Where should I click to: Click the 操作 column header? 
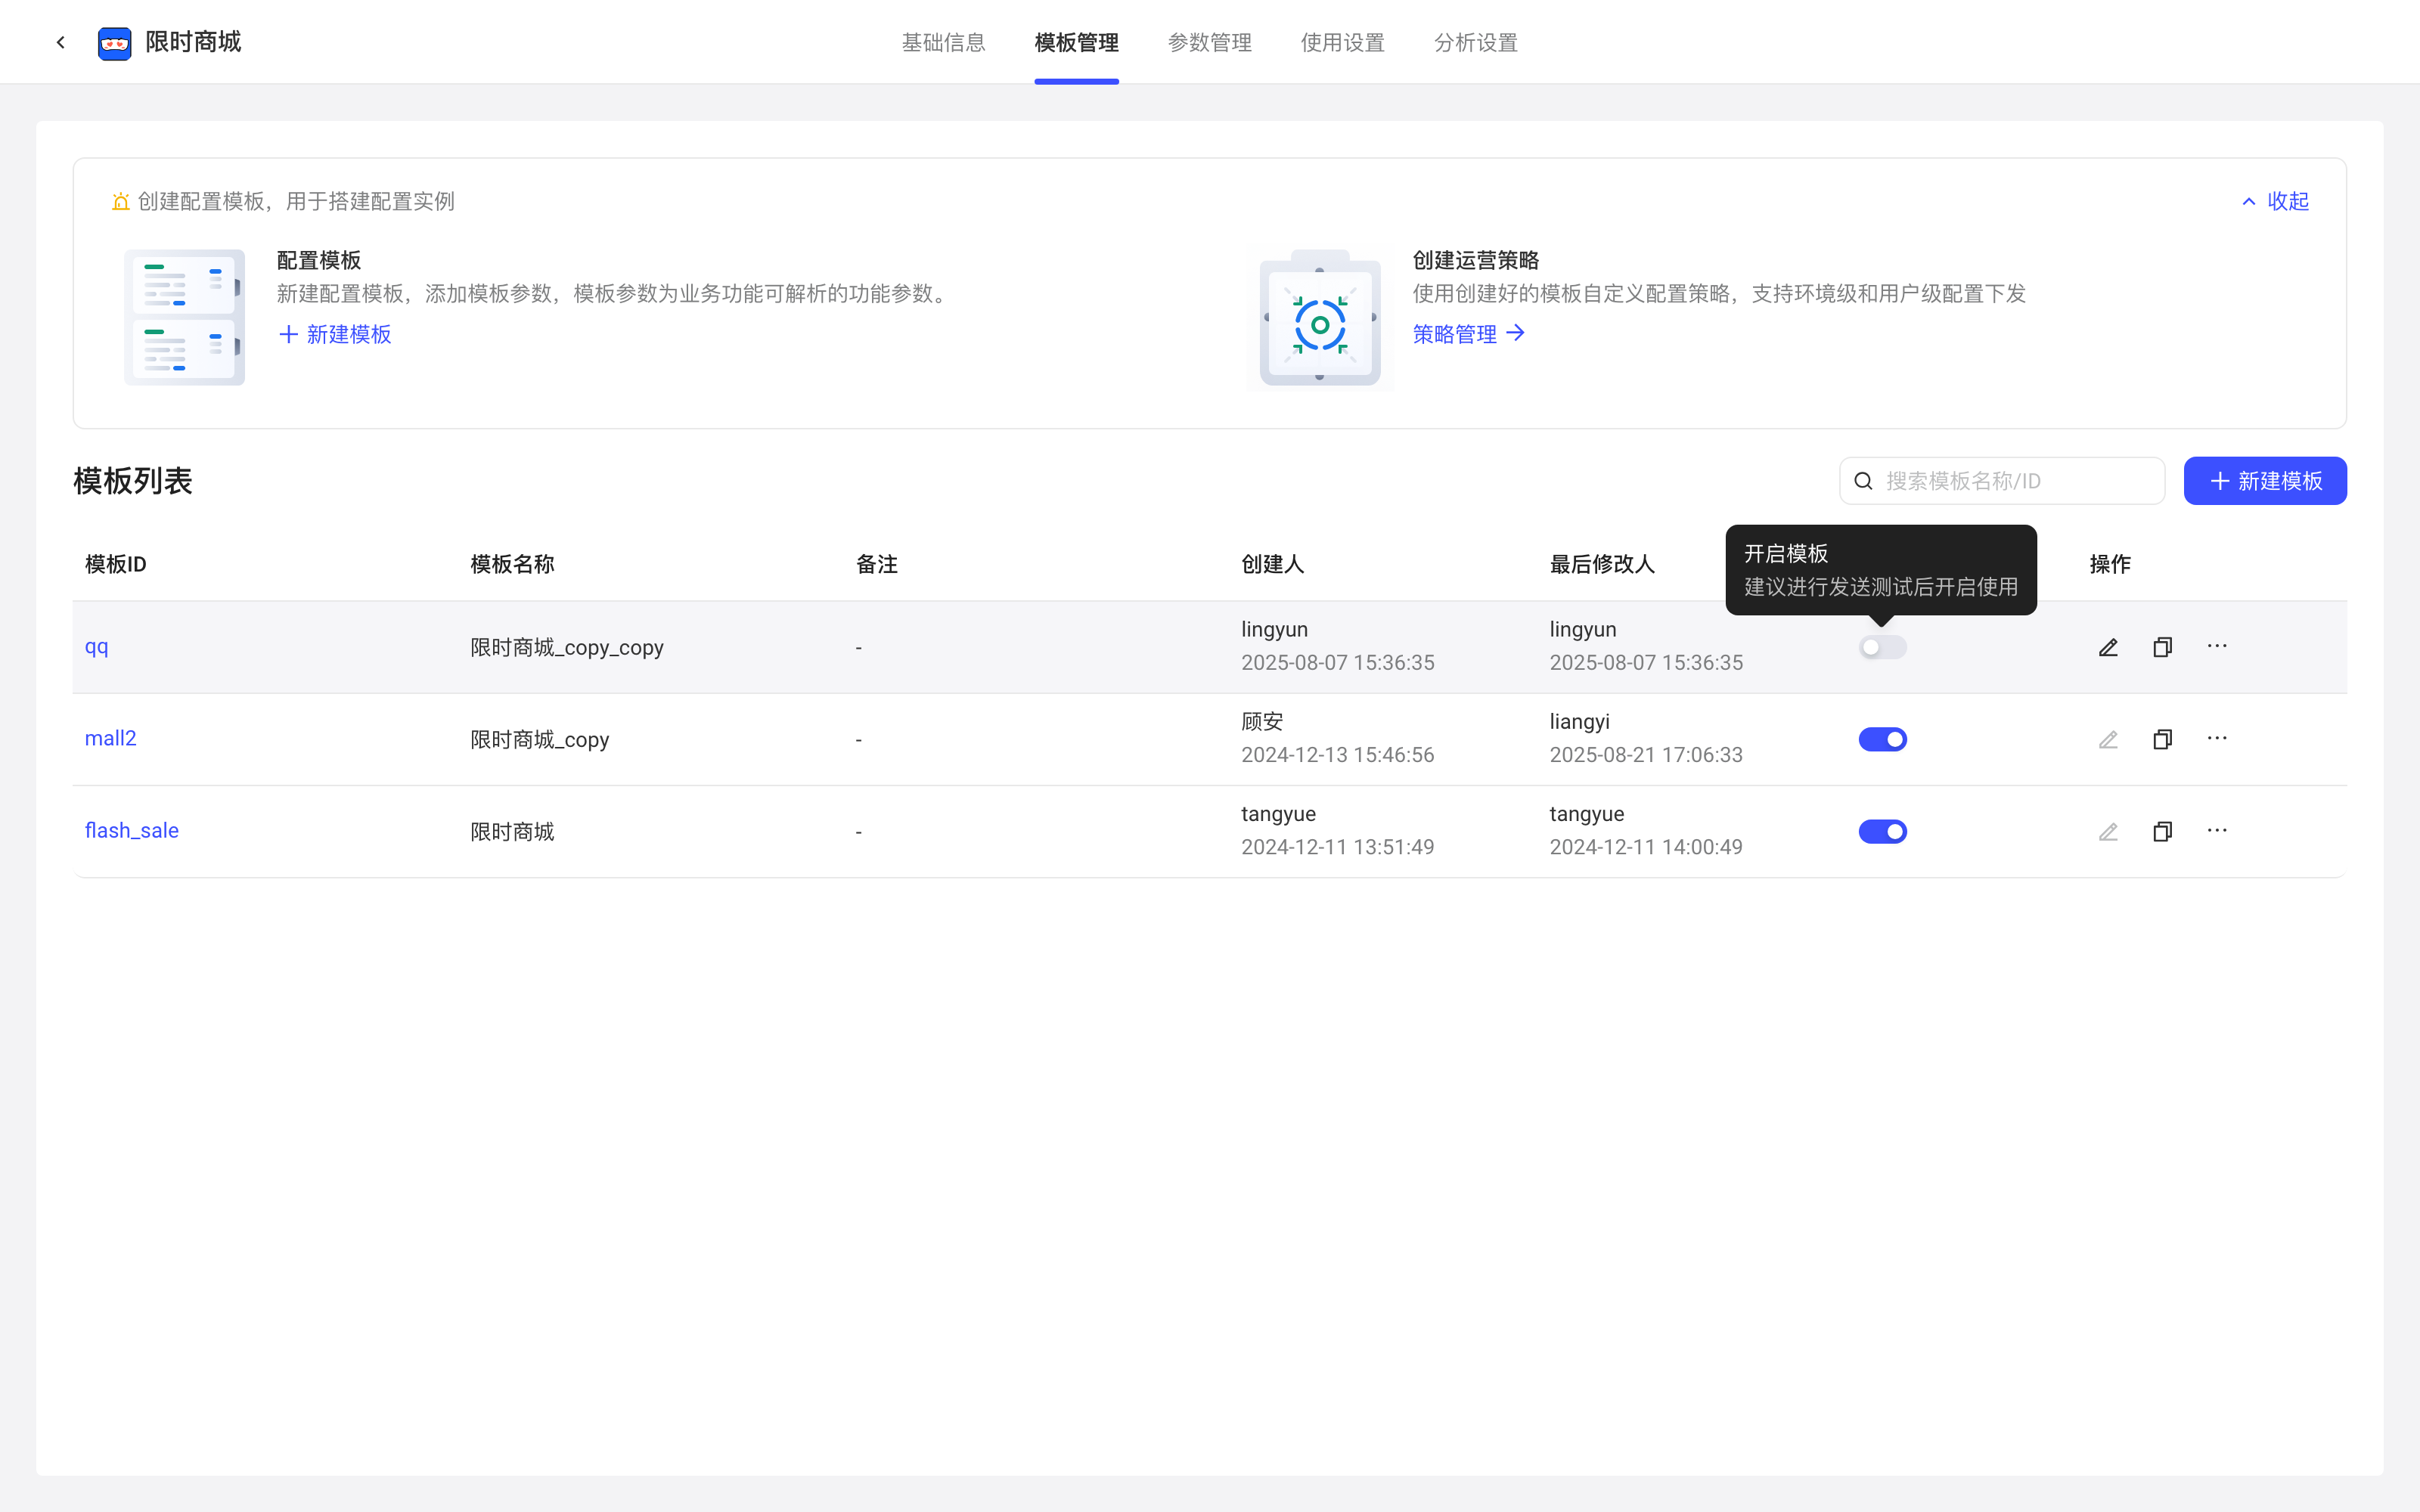pos(2110,564)
